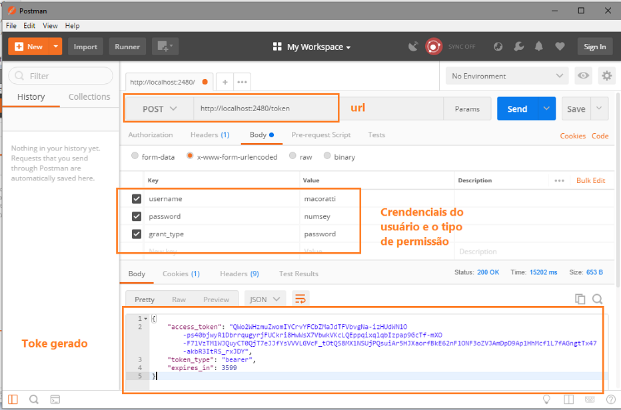Expand the Save button dropdown arrow
Image resolution: width=621 pixels, height=410 pixels.
(599, 108)
